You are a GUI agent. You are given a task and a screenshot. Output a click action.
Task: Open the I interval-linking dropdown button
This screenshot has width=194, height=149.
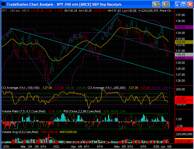click(166, 4)
